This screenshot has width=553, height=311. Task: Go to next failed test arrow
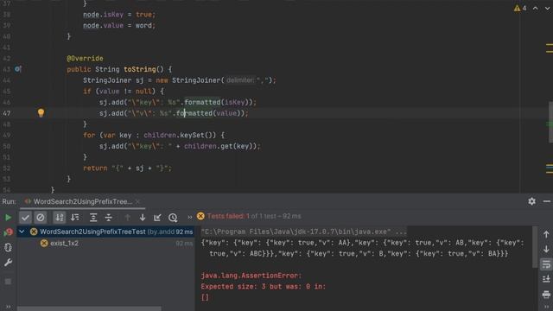pyautogui.click(x=143, y=218)
